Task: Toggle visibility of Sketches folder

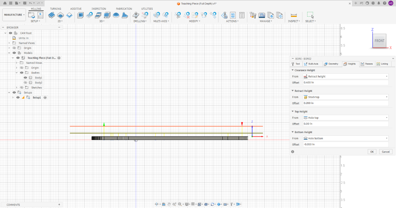Action: [22, 88]
